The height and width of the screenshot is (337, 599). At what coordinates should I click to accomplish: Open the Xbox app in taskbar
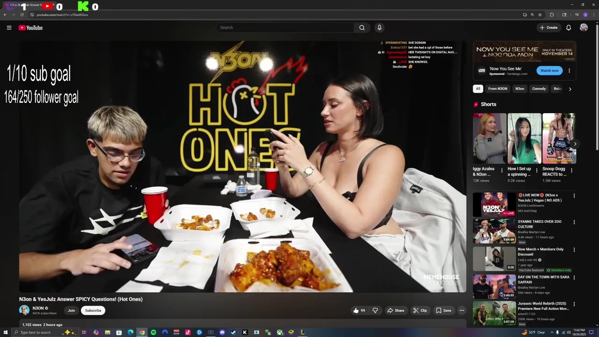pyautogui.click(x=279, y=332)
